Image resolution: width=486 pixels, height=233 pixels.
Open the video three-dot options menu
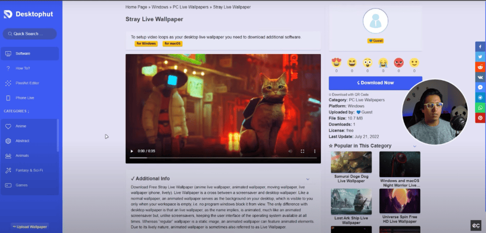click(315, 152)
